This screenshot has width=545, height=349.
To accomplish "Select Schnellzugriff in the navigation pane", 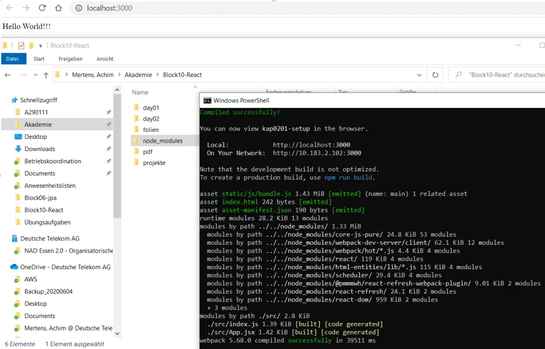I will click(x=38, y=100).
